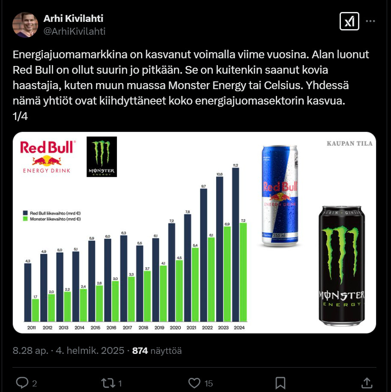Open the embedded bar chart image
Screen dimensions: 391x392
[x=194, y=233]
